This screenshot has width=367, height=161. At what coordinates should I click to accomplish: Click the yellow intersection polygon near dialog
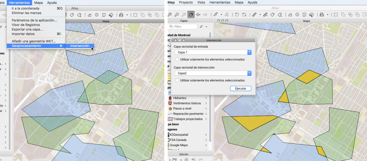pos(308,77)
